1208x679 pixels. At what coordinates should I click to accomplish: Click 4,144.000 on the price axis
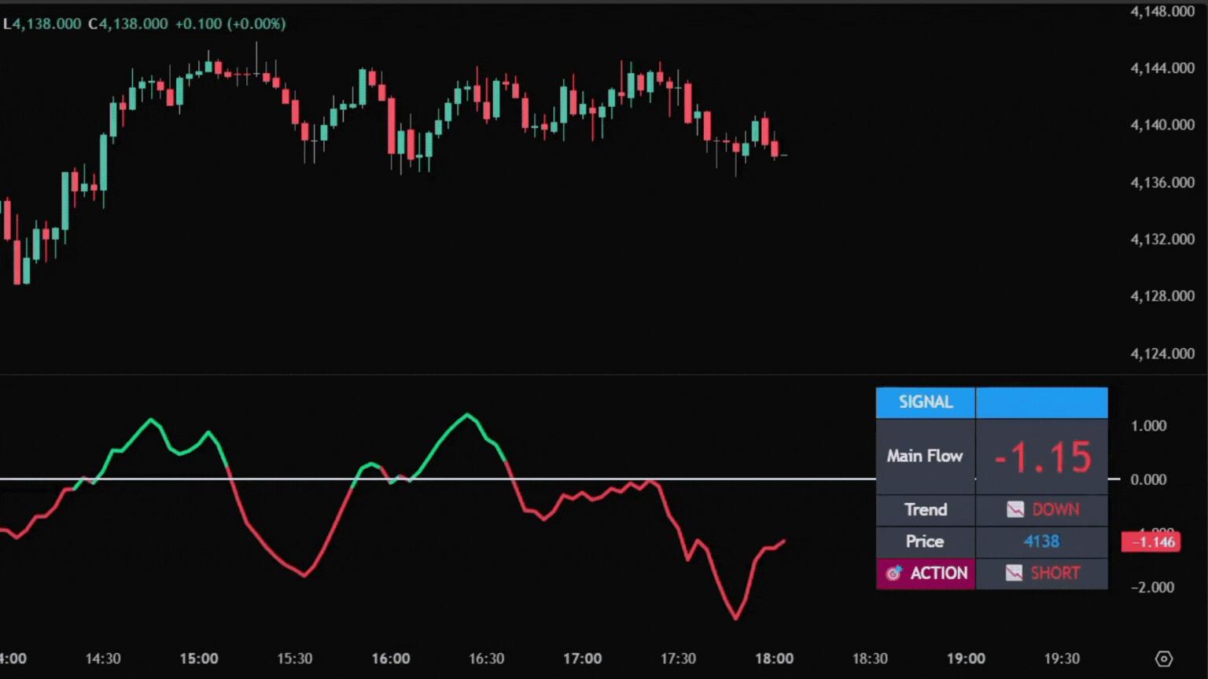[x=1162, y=68]
